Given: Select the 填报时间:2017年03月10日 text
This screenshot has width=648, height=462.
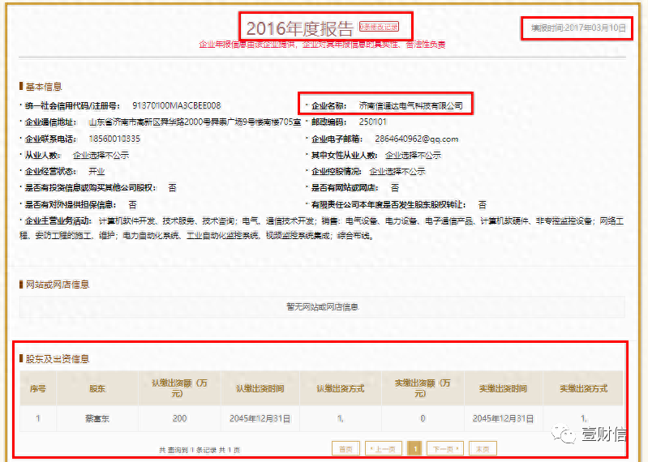Looking at the screenshot, I should [x=578, y=28].
